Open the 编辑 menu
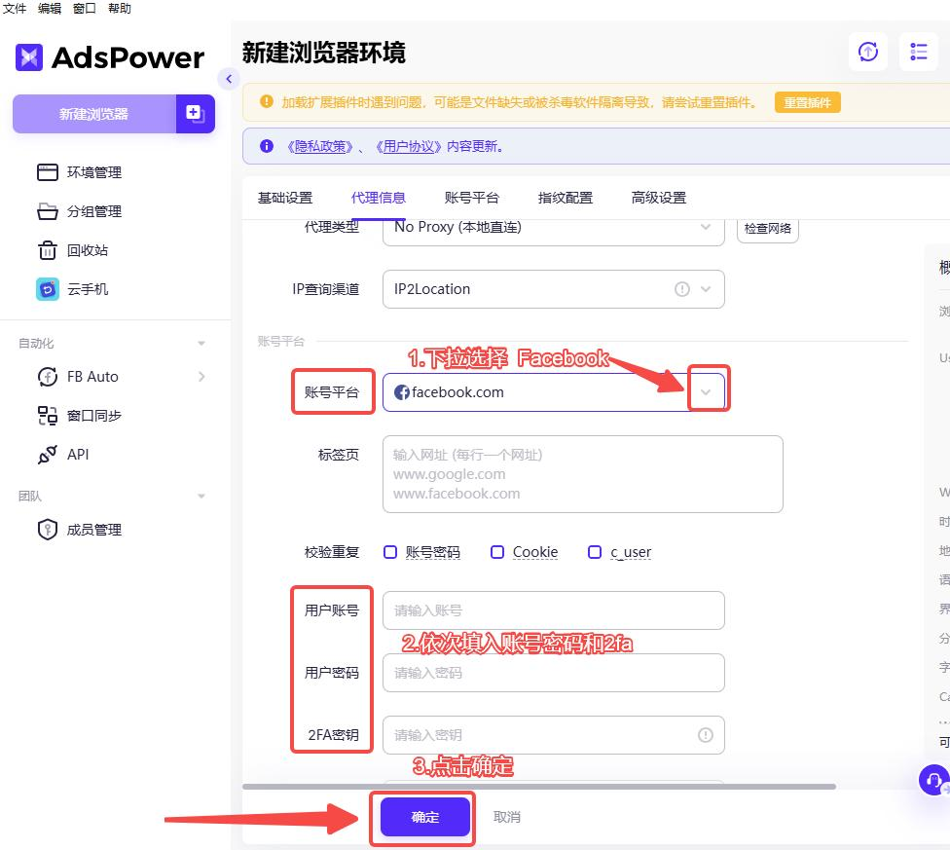The height and width of the screenshot is (850, 950). [49, 9]
